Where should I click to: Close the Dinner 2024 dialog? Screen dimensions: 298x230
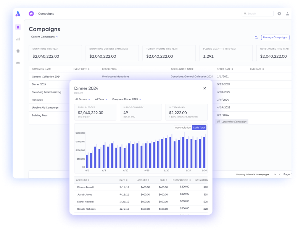click(205, 88)
